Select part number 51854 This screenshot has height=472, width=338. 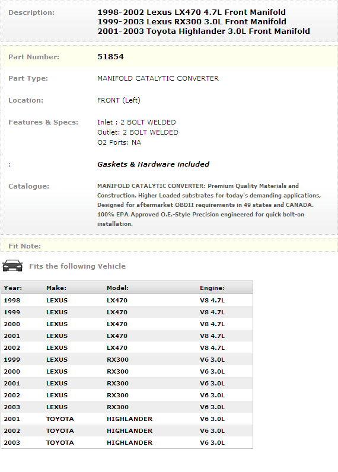tap(110, 56)
